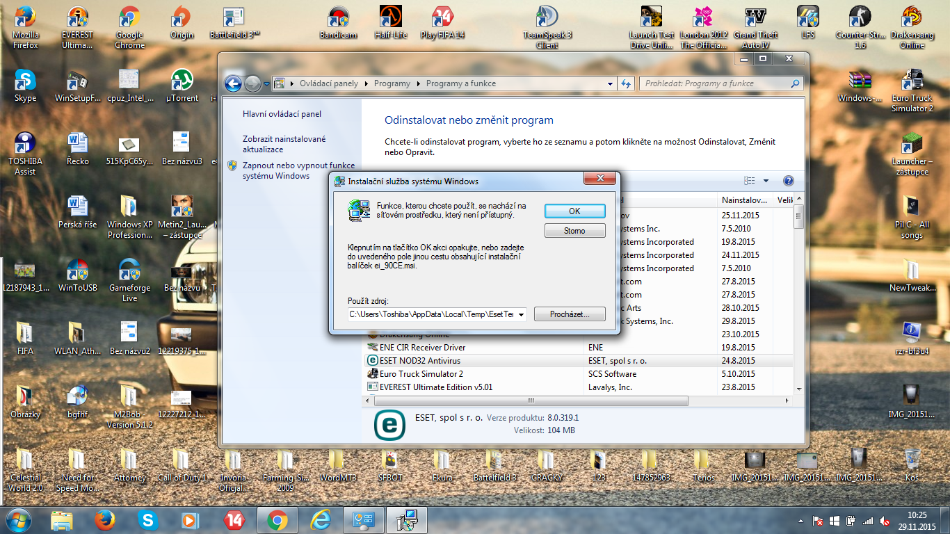Select the Grand Theft Auto IV desktop icon
This screenshot has width=950, height=534.
[x=755, y=28]
